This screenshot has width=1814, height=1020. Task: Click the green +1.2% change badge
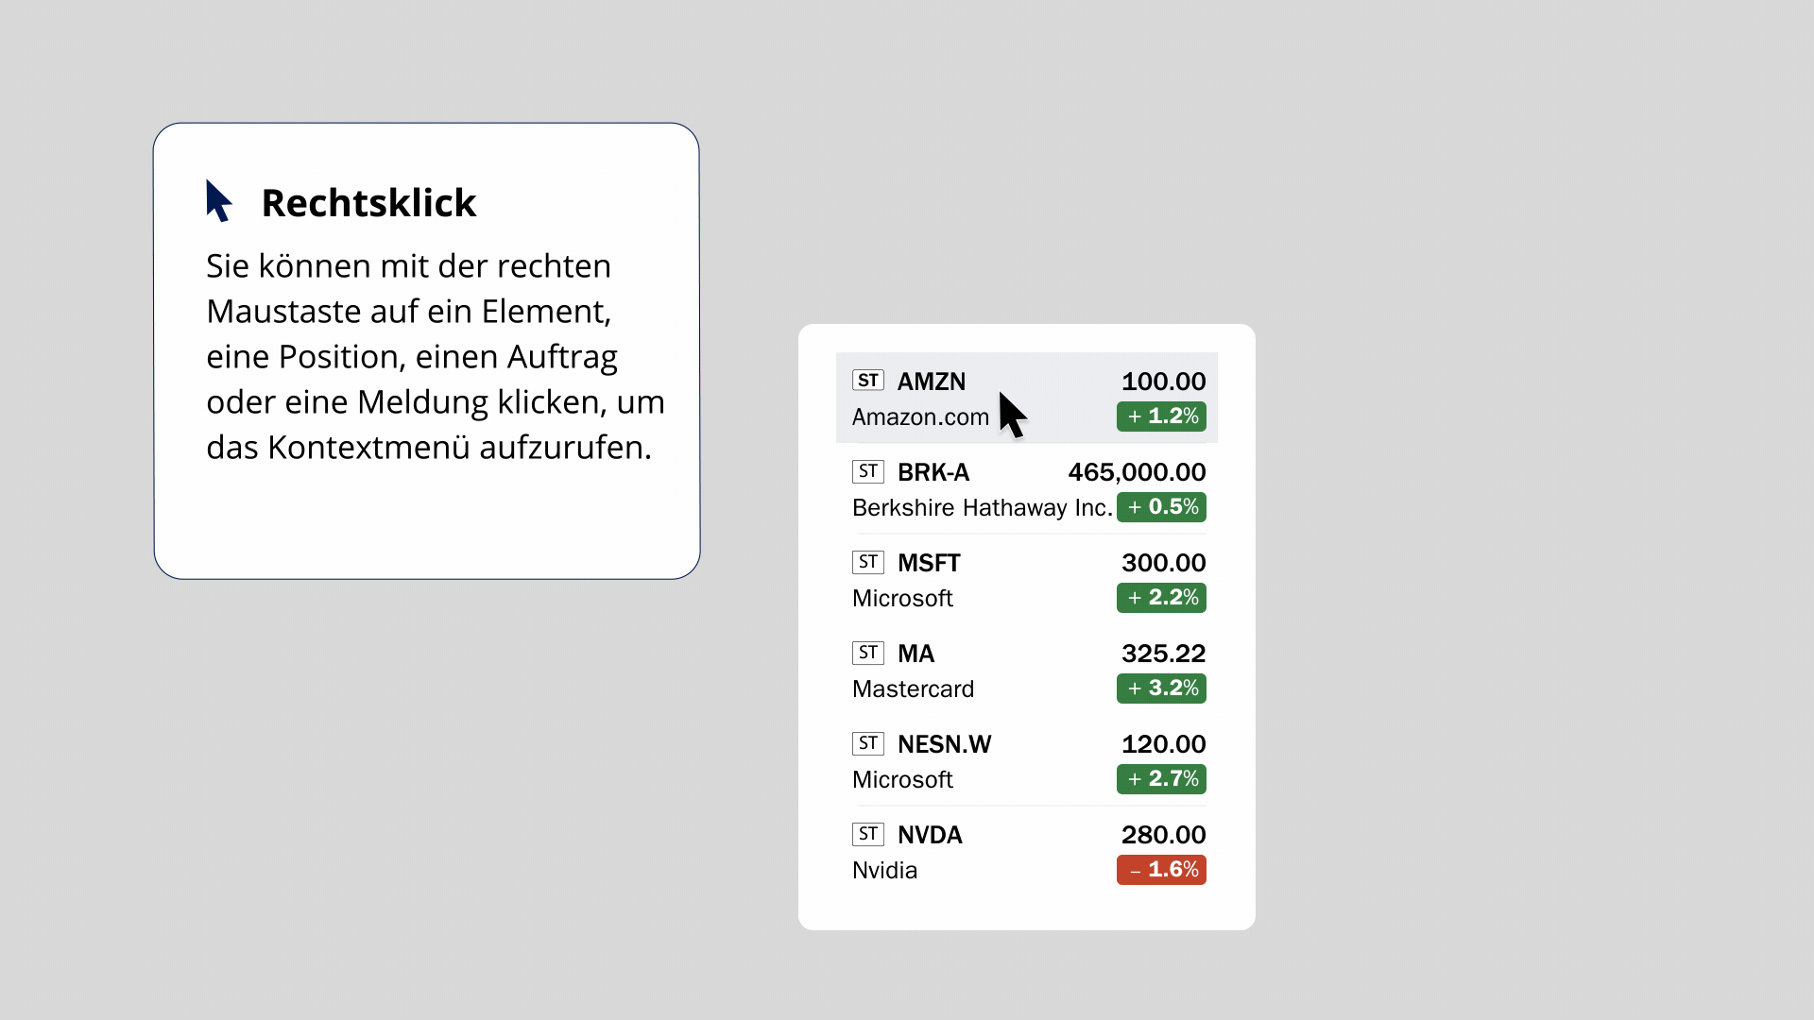pos(1161,416)
